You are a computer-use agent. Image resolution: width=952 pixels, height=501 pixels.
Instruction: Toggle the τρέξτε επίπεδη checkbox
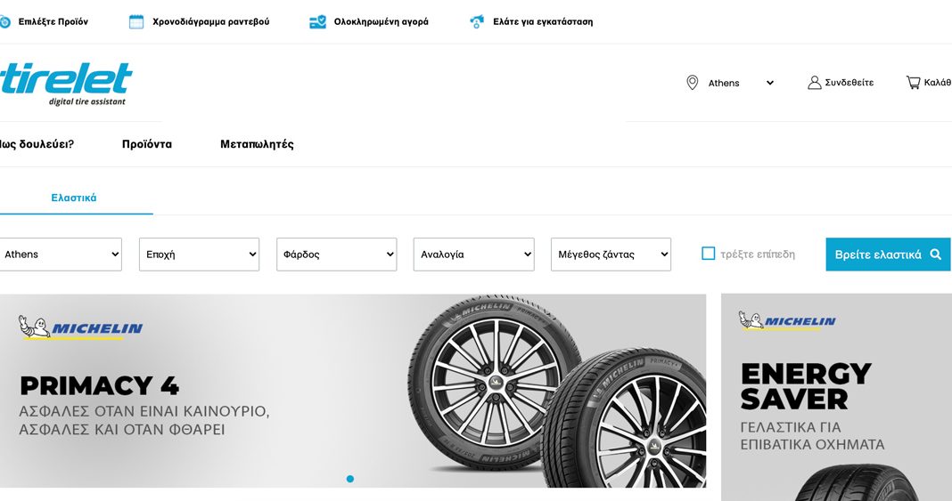tap(708, 254)
